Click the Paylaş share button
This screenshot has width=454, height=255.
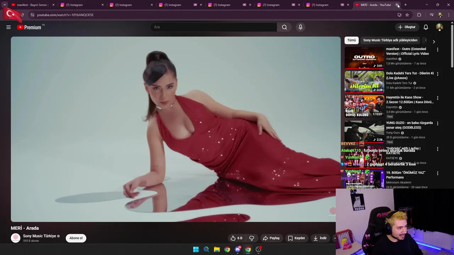click(271, 238)
